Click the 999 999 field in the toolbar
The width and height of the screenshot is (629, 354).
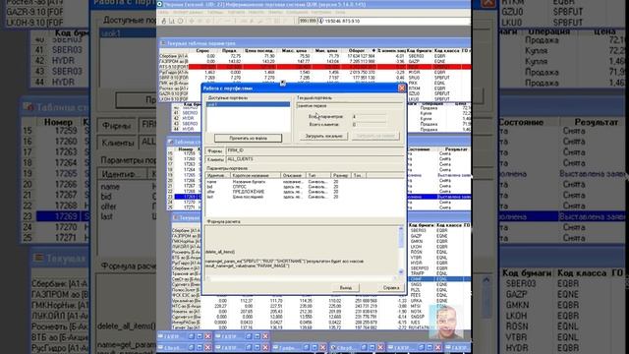pyautogui.click(x=308, y=21)
